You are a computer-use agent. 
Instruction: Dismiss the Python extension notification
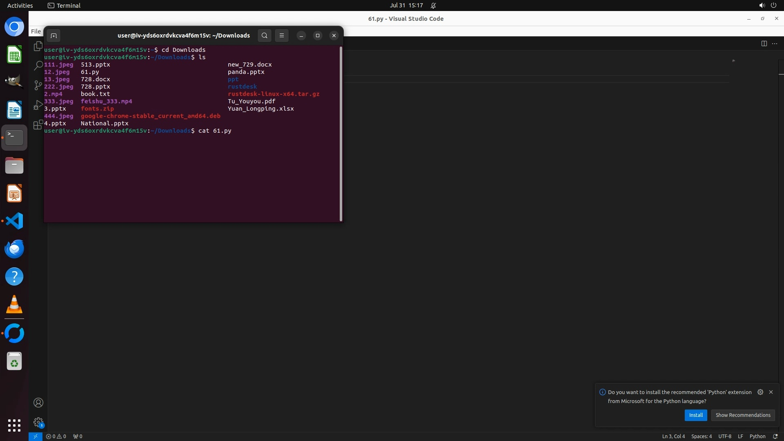[x=771, y=392]
